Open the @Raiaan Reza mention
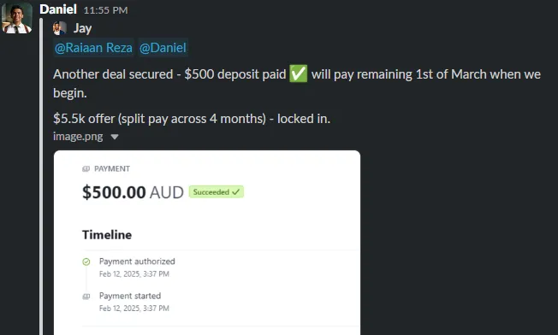 [x=93, y=48]
